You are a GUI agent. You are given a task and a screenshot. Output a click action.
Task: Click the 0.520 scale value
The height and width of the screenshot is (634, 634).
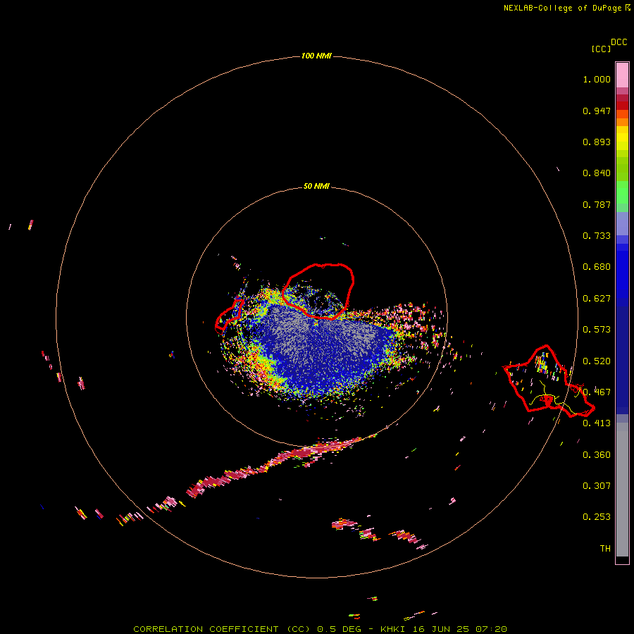coord(597,361)
